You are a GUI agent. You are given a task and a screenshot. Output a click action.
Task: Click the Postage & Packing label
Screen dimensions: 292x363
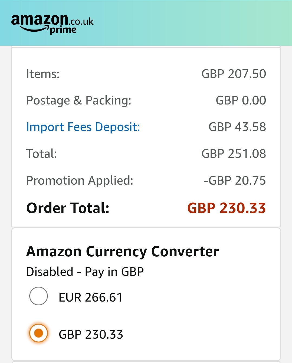point(79,100)
